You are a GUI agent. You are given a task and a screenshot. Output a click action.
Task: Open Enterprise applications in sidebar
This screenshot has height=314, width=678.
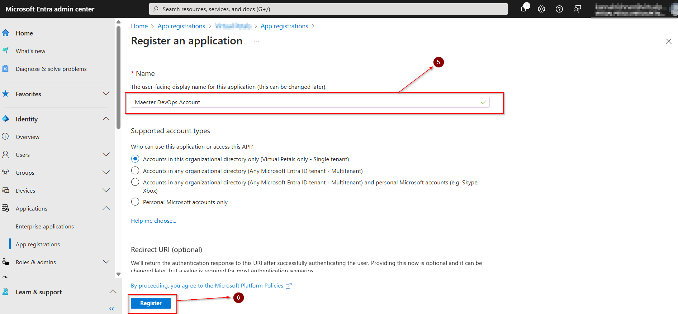point(45,227)
